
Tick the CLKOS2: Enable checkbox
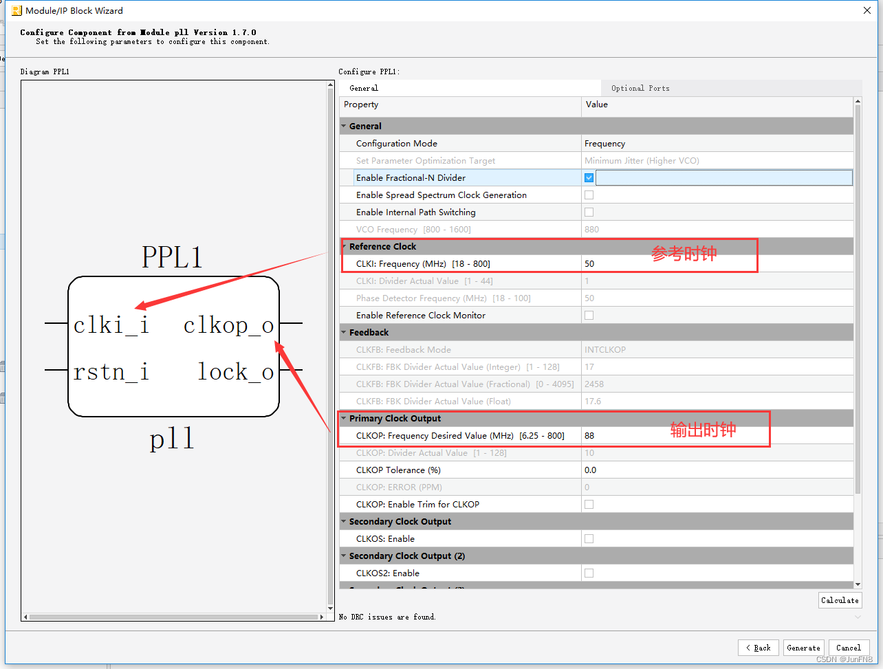coord(589,573)
